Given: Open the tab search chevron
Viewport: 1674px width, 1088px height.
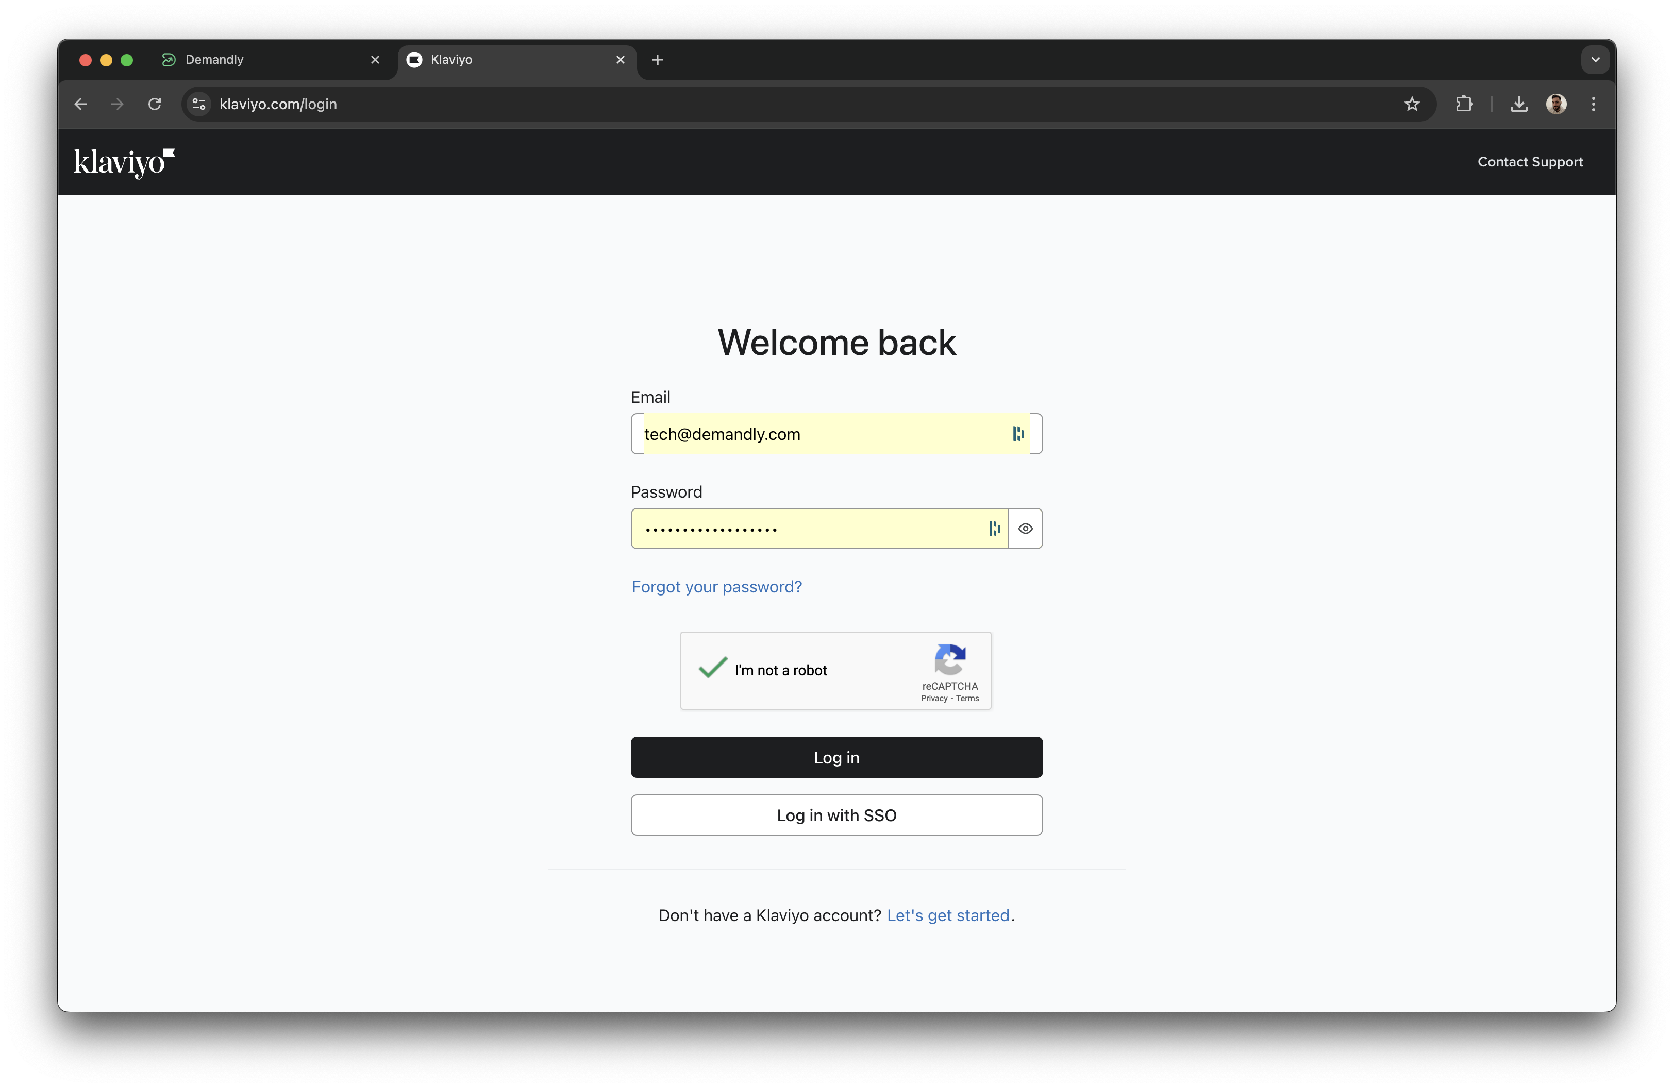Looking at the screenshot, I should [1595, 60].
